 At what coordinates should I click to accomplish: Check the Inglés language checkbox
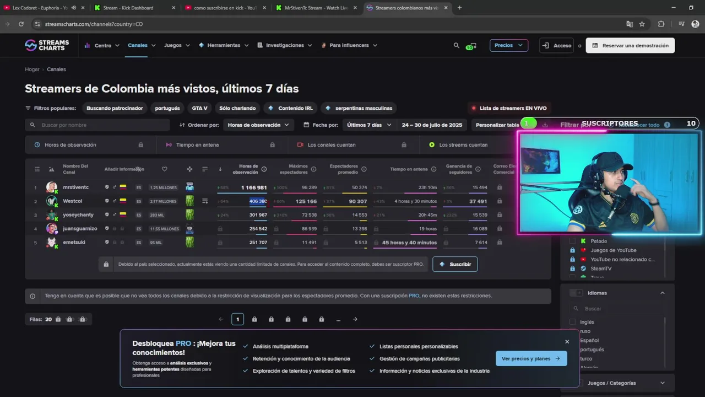[x=572, y=322]
